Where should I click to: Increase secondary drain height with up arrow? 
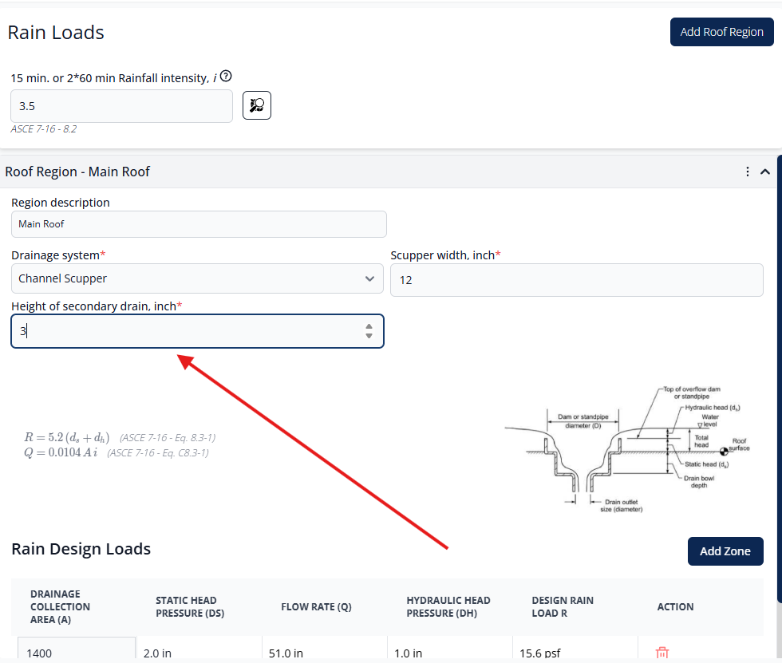pyautogui.click(x=369, y=326)
